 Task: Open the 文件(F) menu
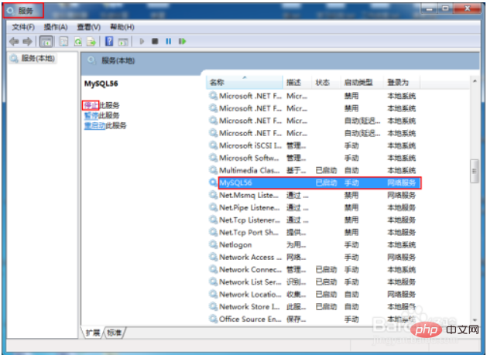(23, 27)
